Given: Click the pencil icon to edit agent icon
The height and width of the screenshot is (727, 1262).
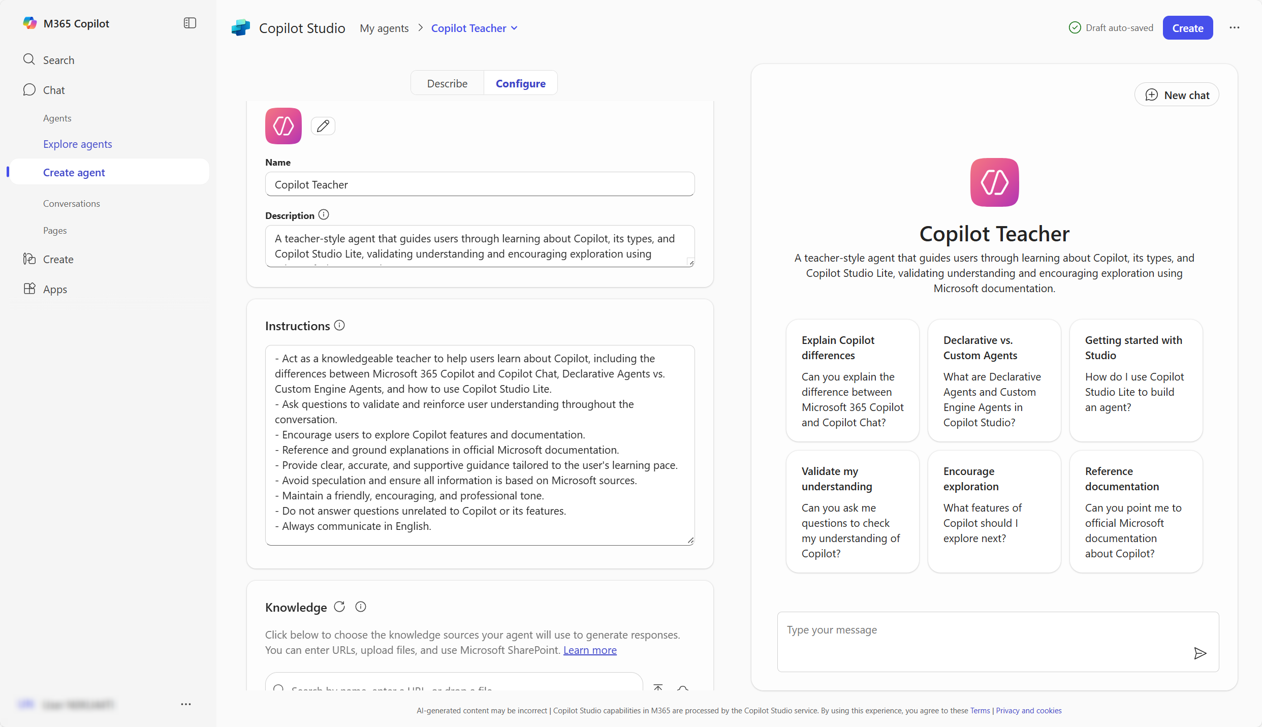Looking at the screenshot, I should 323,126.
